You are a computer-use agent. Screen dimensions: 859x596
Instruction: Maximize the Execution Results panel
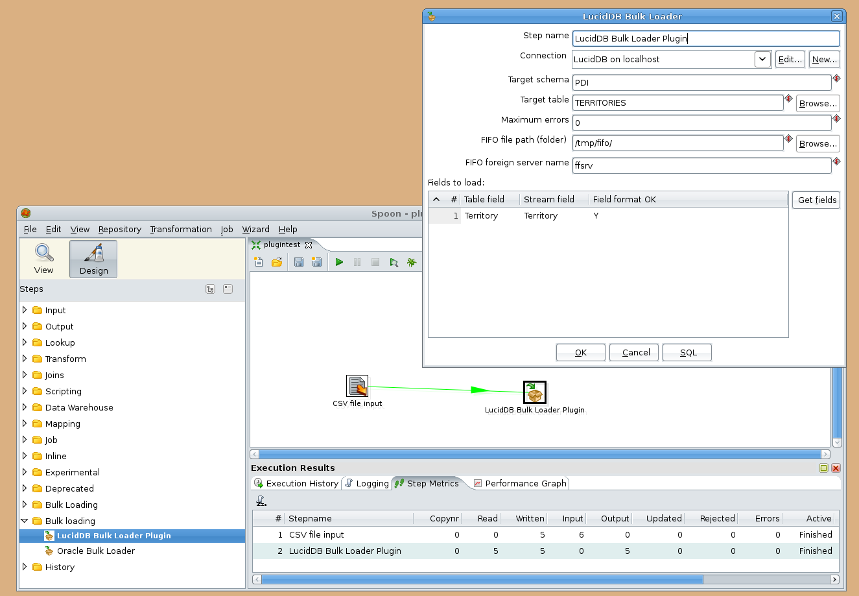pos(823,468)
